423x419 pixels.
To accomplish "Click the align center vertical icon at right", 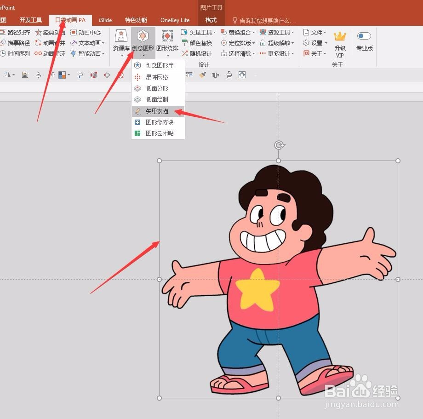I will point(229,75).
